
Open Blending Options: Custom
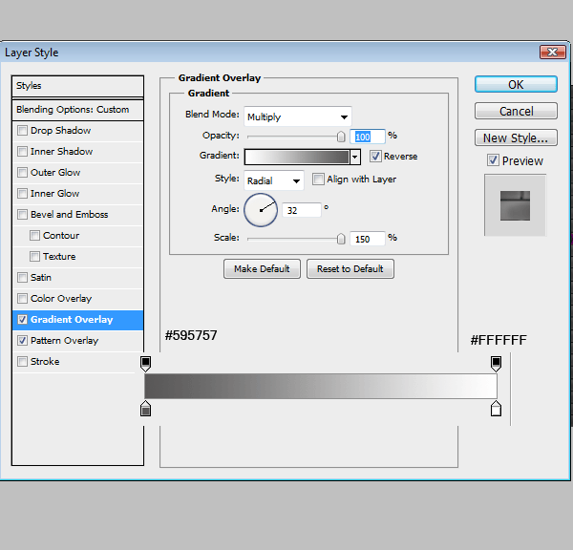pyautogui.click(x=77, y=110)
